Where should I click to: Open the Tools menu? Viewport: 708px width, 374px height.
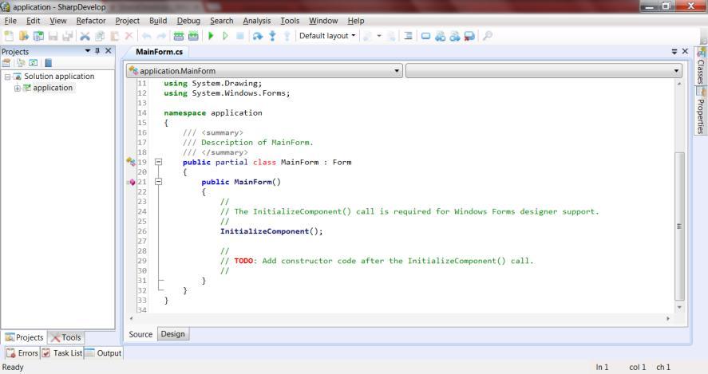tap(290, 21)
